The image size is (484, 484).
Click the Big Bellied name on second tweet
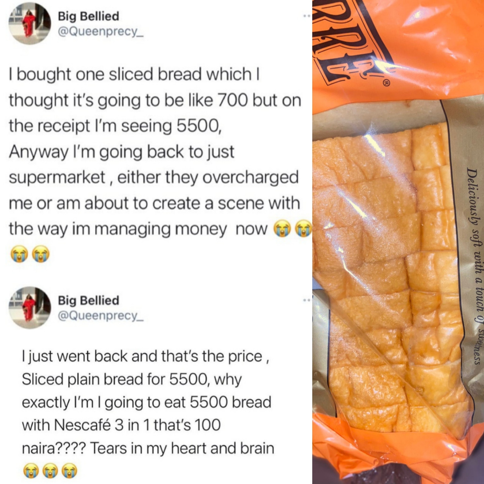point(89,300)
